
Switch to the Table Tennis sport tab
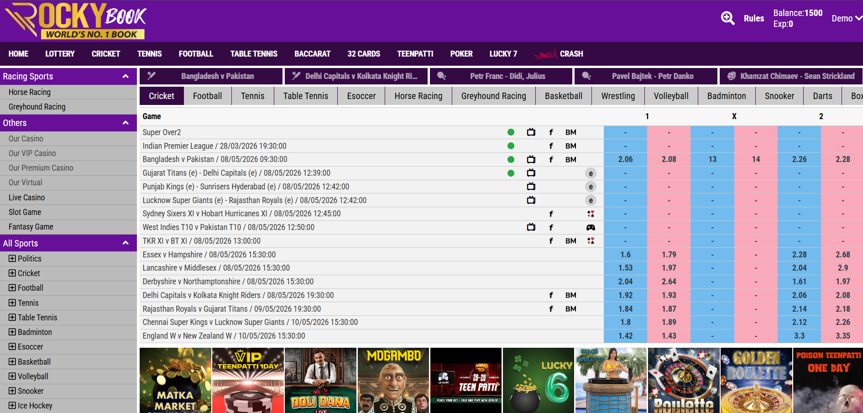point(305,96)
